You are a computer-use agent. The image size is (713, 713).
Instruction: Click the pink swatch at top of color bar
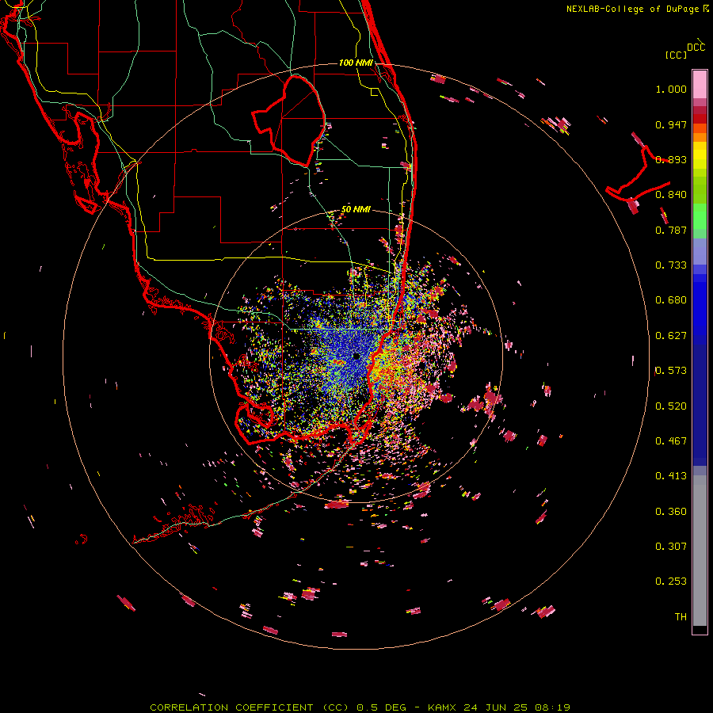click(x=700, y=85)
